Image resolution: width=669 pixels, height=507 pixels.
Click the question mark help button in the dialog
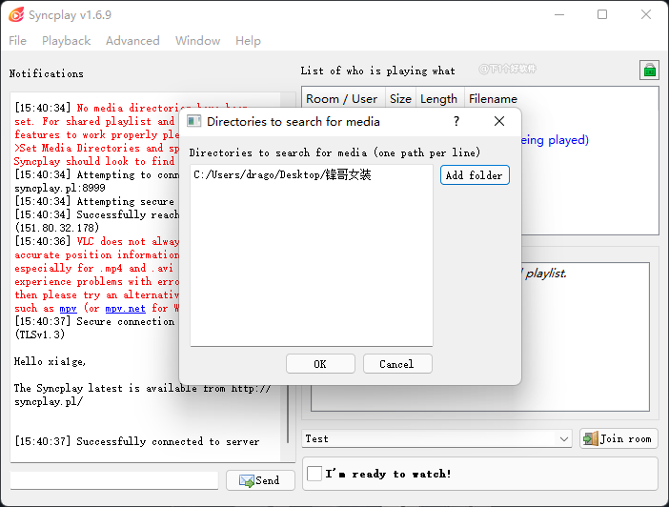click(456, 121)
